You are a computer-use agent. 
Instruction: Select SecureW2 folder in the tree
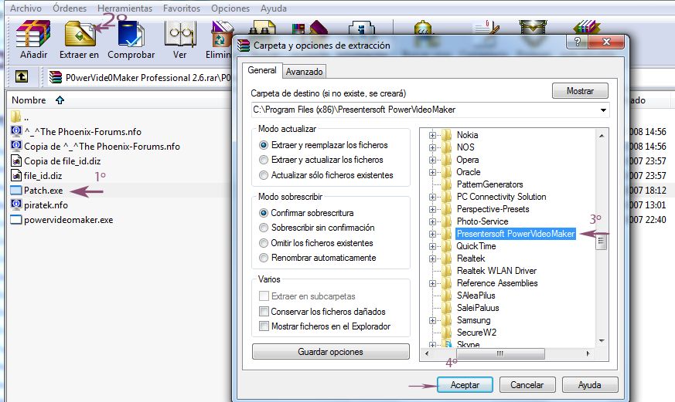(476, 333)
